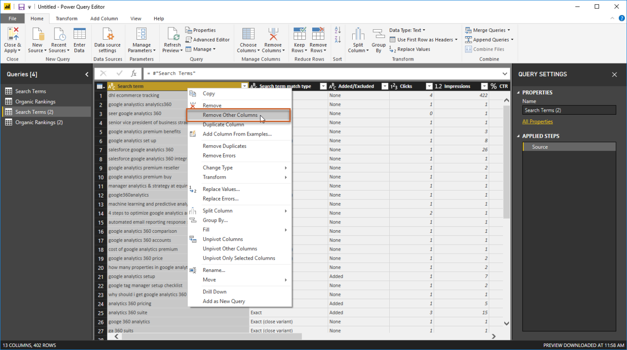Collapse the ribbon using the chevron
Screen dimensions: 627x350
(x=612, y=18)
